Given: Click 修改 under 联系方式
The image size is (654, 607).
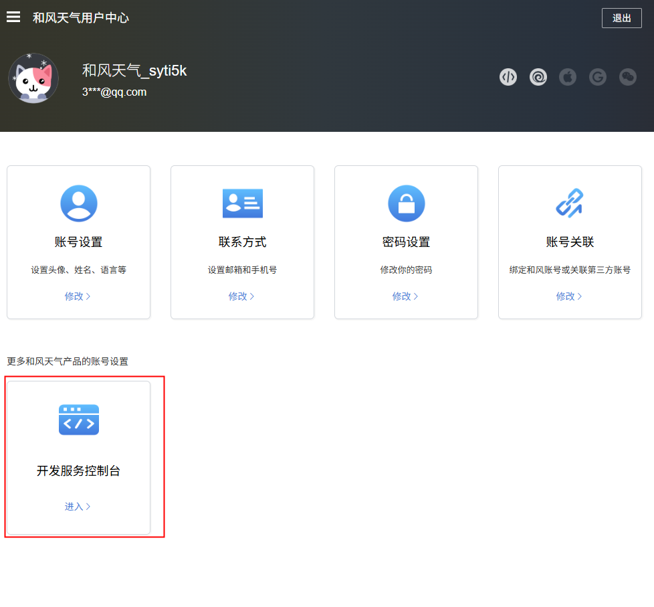Looking at the screenshot, I should pos(241,296).
